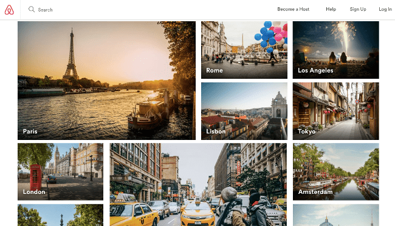Open the Los Angeles destination tile
This screenshot has height=226, width=395.
tap(336, 50)
